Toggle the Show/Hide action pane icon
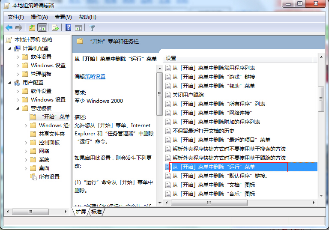 [x=78, y=28]
